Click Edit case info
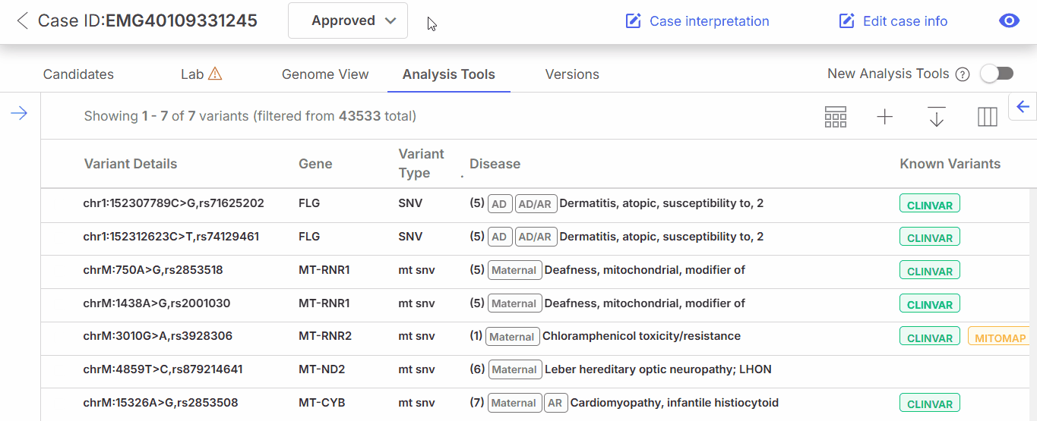 click(x=893, y=21)
